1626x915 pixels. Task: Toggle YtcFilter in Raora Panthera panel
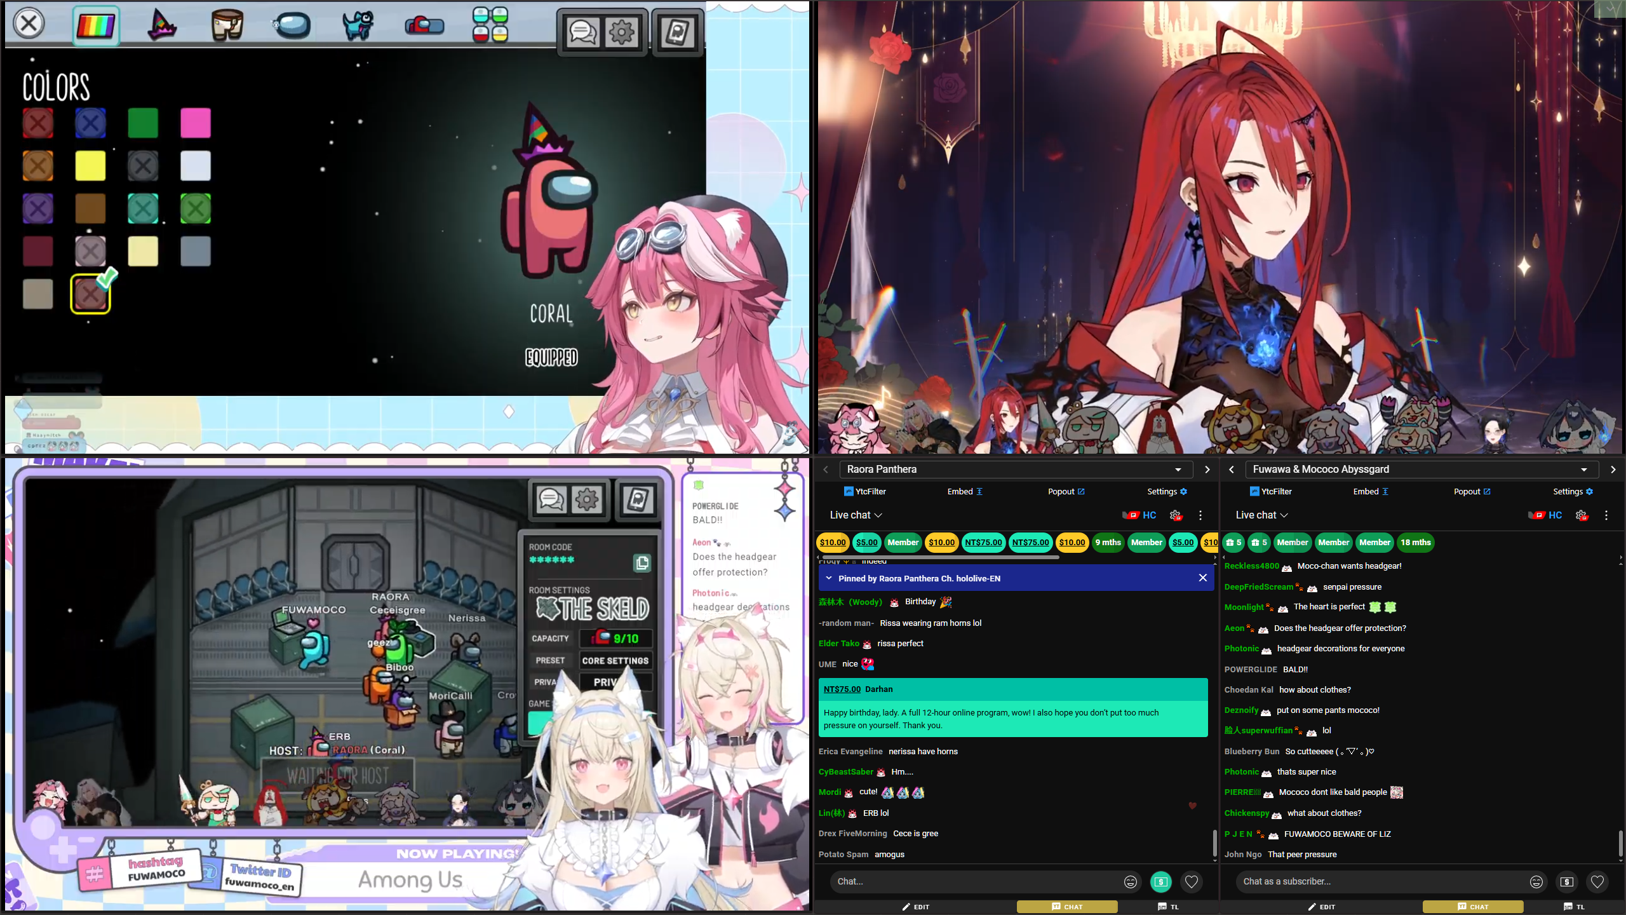(x=864, y=491)
